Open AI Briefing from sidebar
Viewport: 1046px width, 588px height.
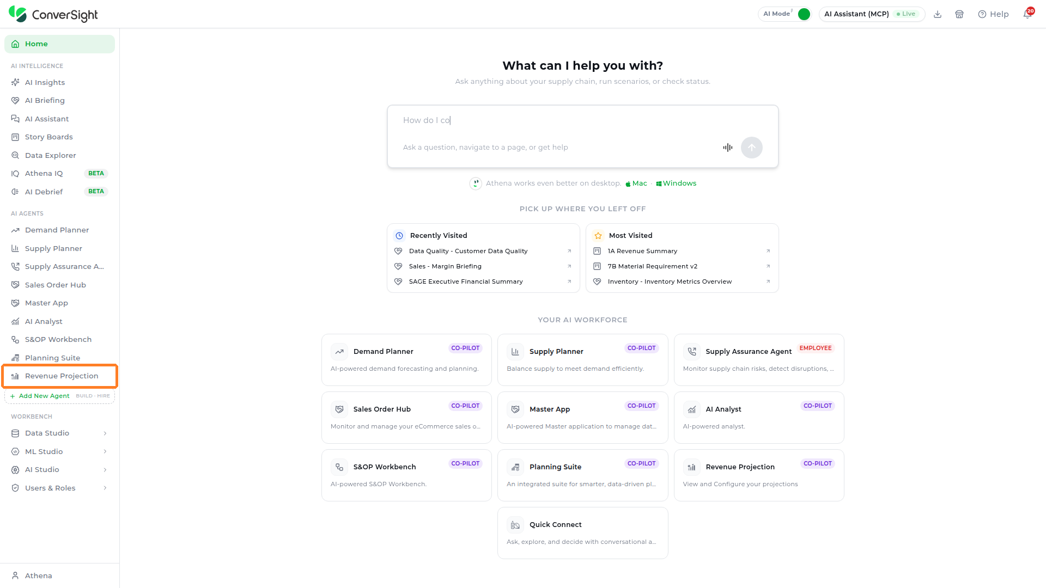(59, 100)
